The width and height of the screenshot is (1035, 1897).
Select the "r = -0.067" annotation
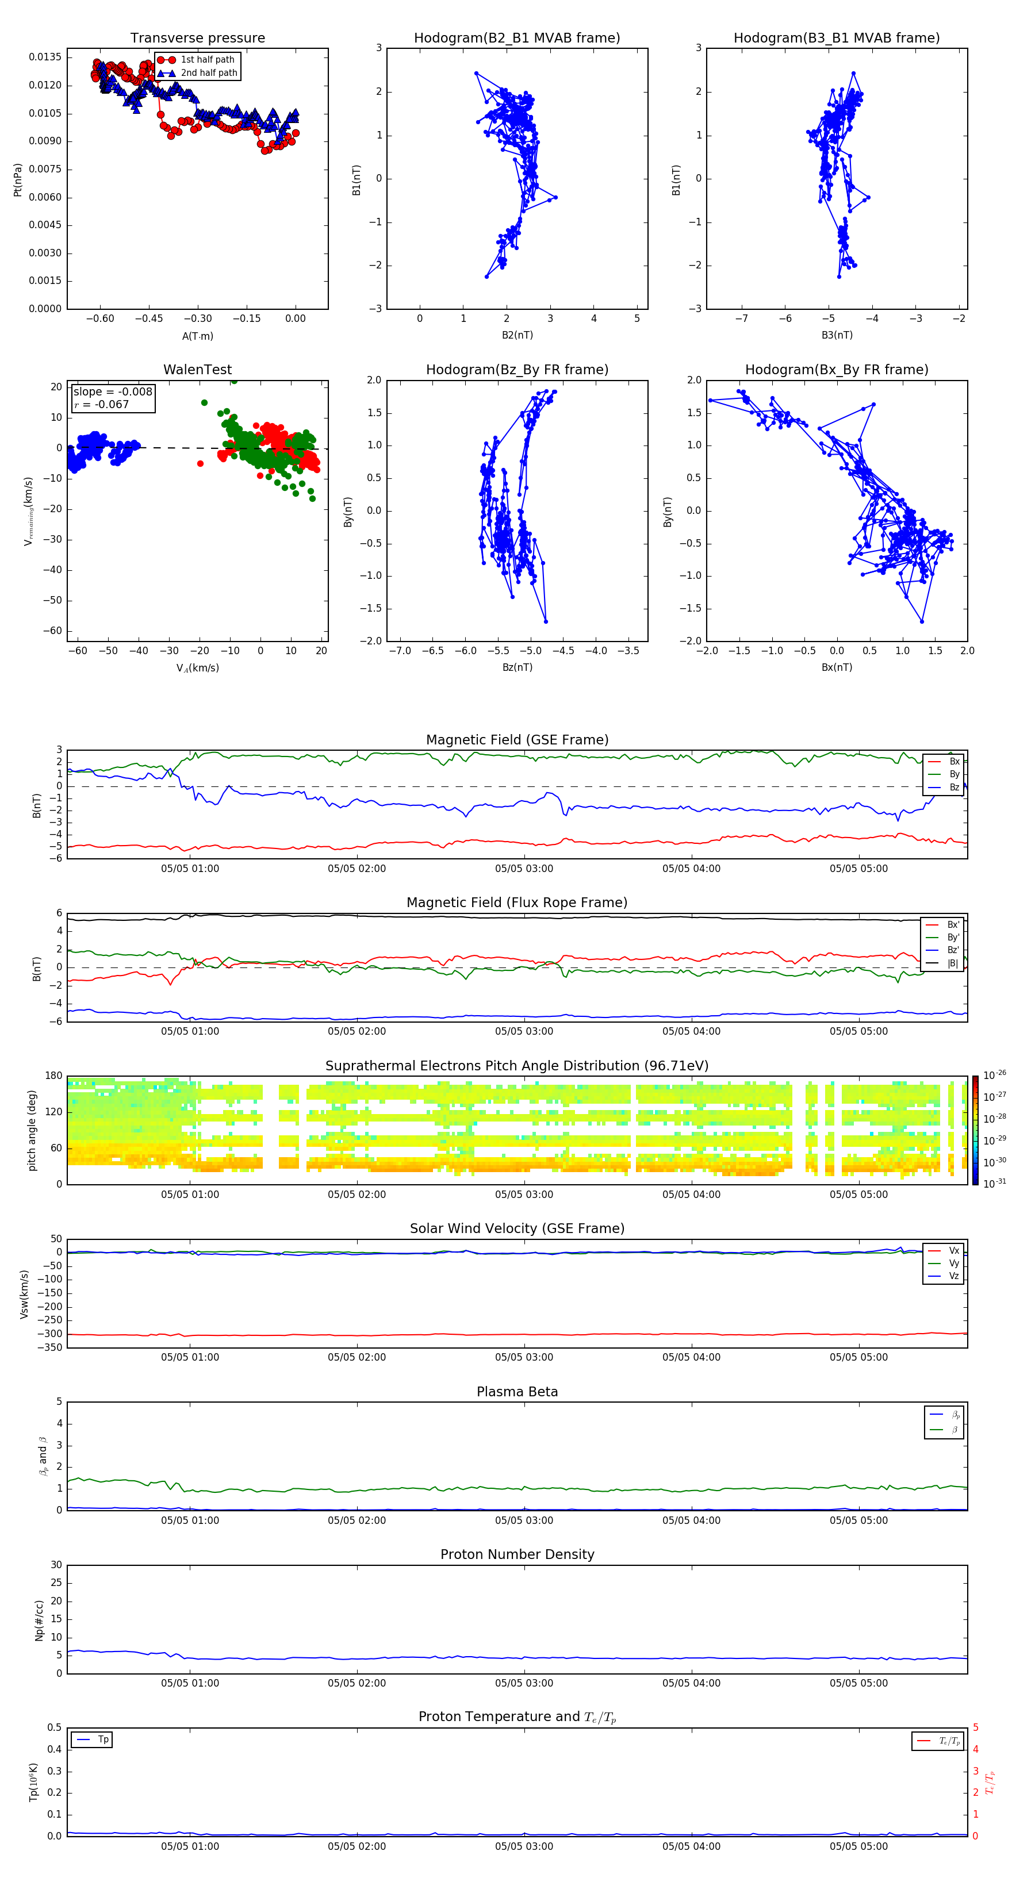click(101, 404)
